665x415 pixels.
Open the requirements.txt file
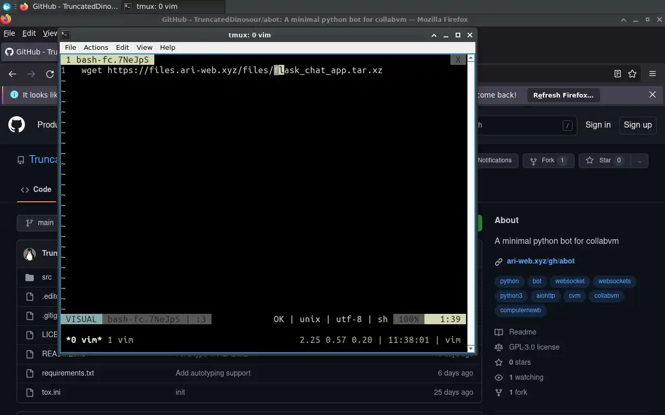pyautogui.click(x=68, y=373)
